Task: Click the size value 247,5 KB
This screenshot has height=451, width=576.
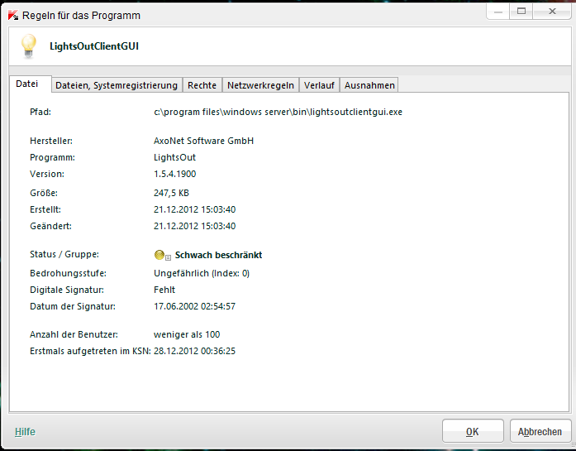Action: coord(171,193)
